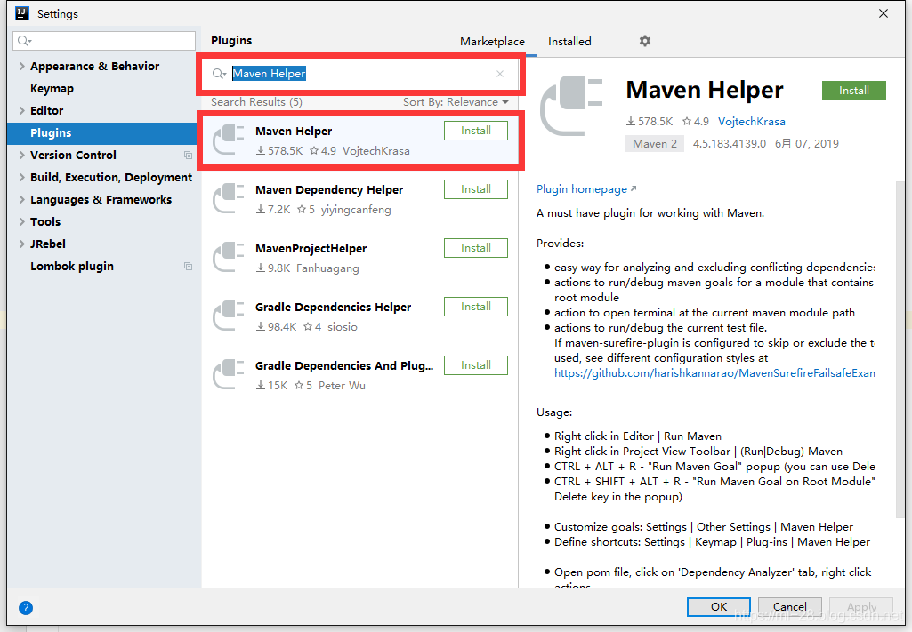Click the Gradle Dependencies And Plug... plugin icon
The height and width of the screenshot is (632, 912).
(x=228, y=375)
